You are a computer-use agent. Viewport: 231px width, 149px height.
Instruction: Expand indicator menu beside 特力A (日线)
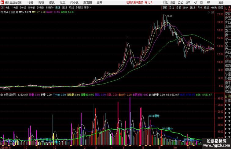pos(17,12)
